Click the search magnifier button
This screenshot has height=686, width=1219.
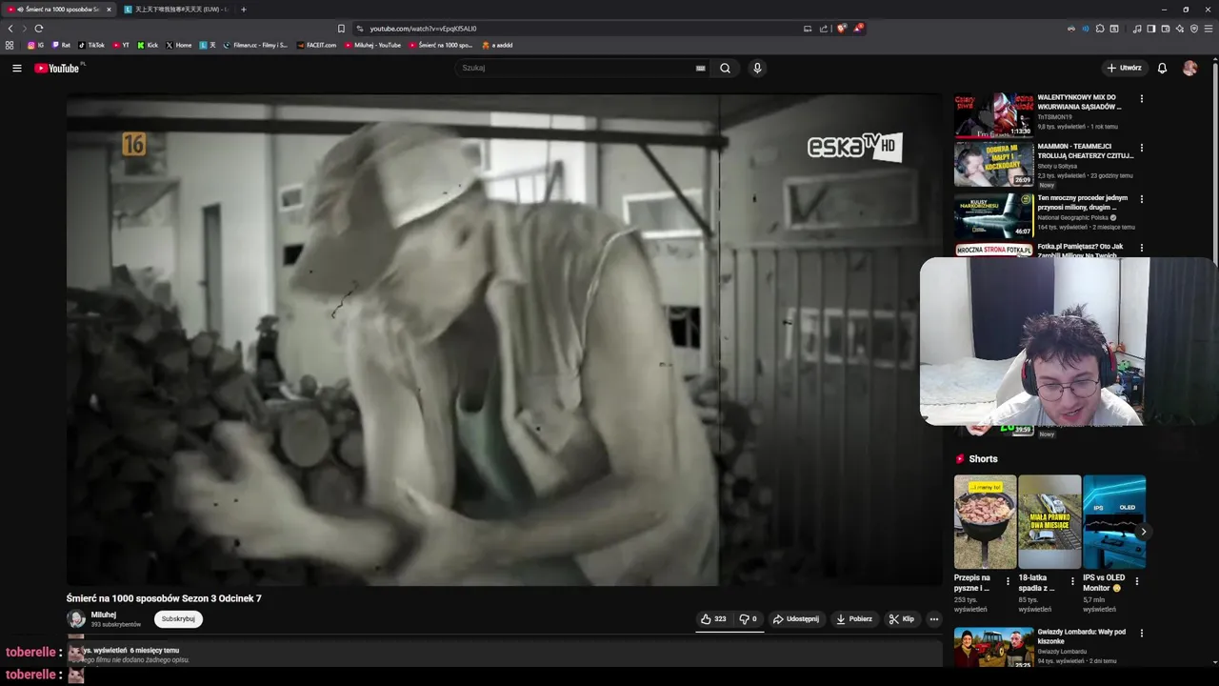tap(725, 68)
